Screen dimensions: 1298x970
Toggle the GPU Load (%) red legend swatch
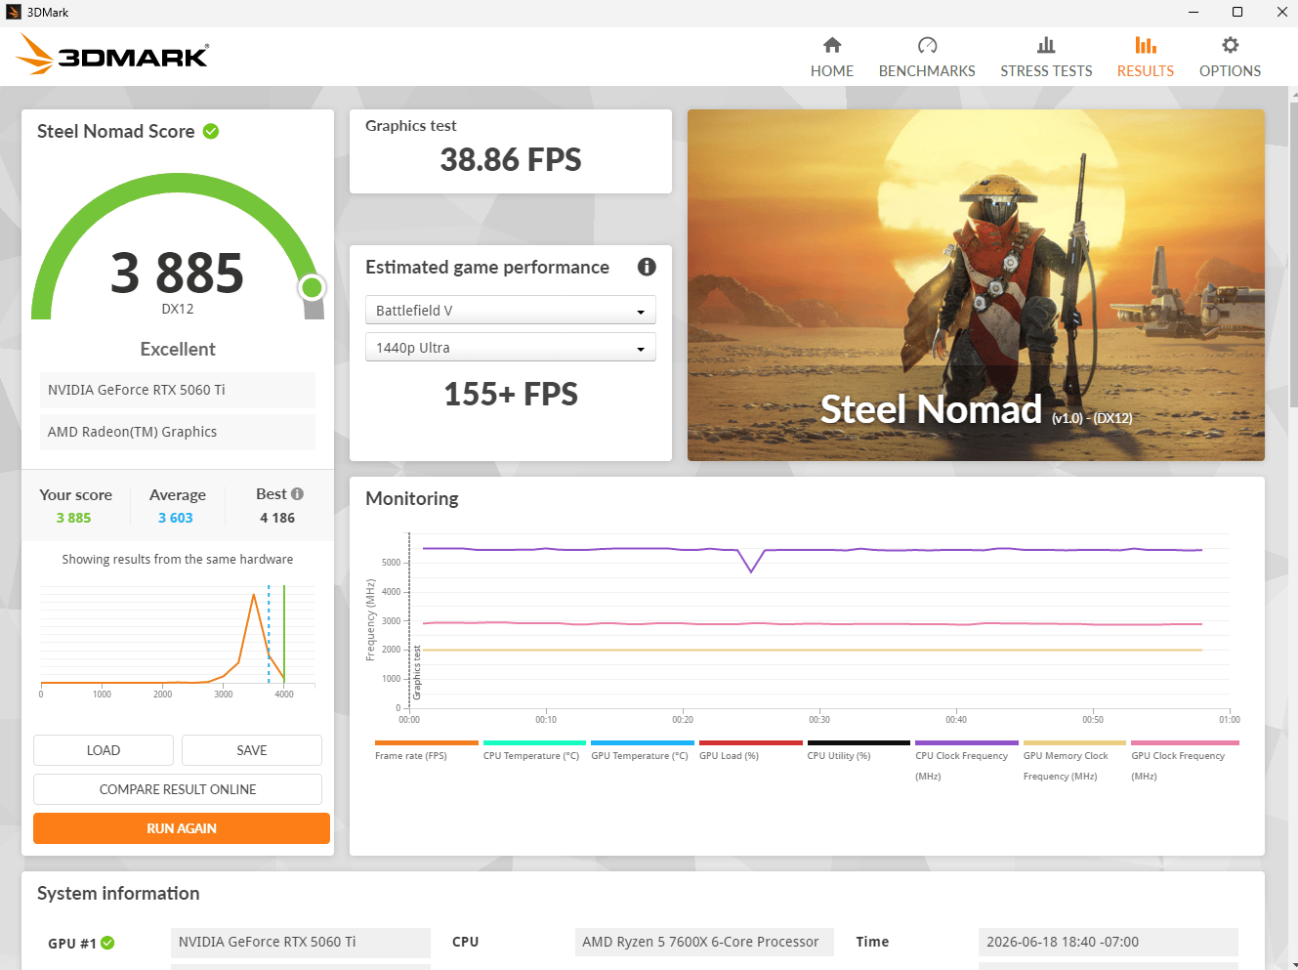pos(750,742)
